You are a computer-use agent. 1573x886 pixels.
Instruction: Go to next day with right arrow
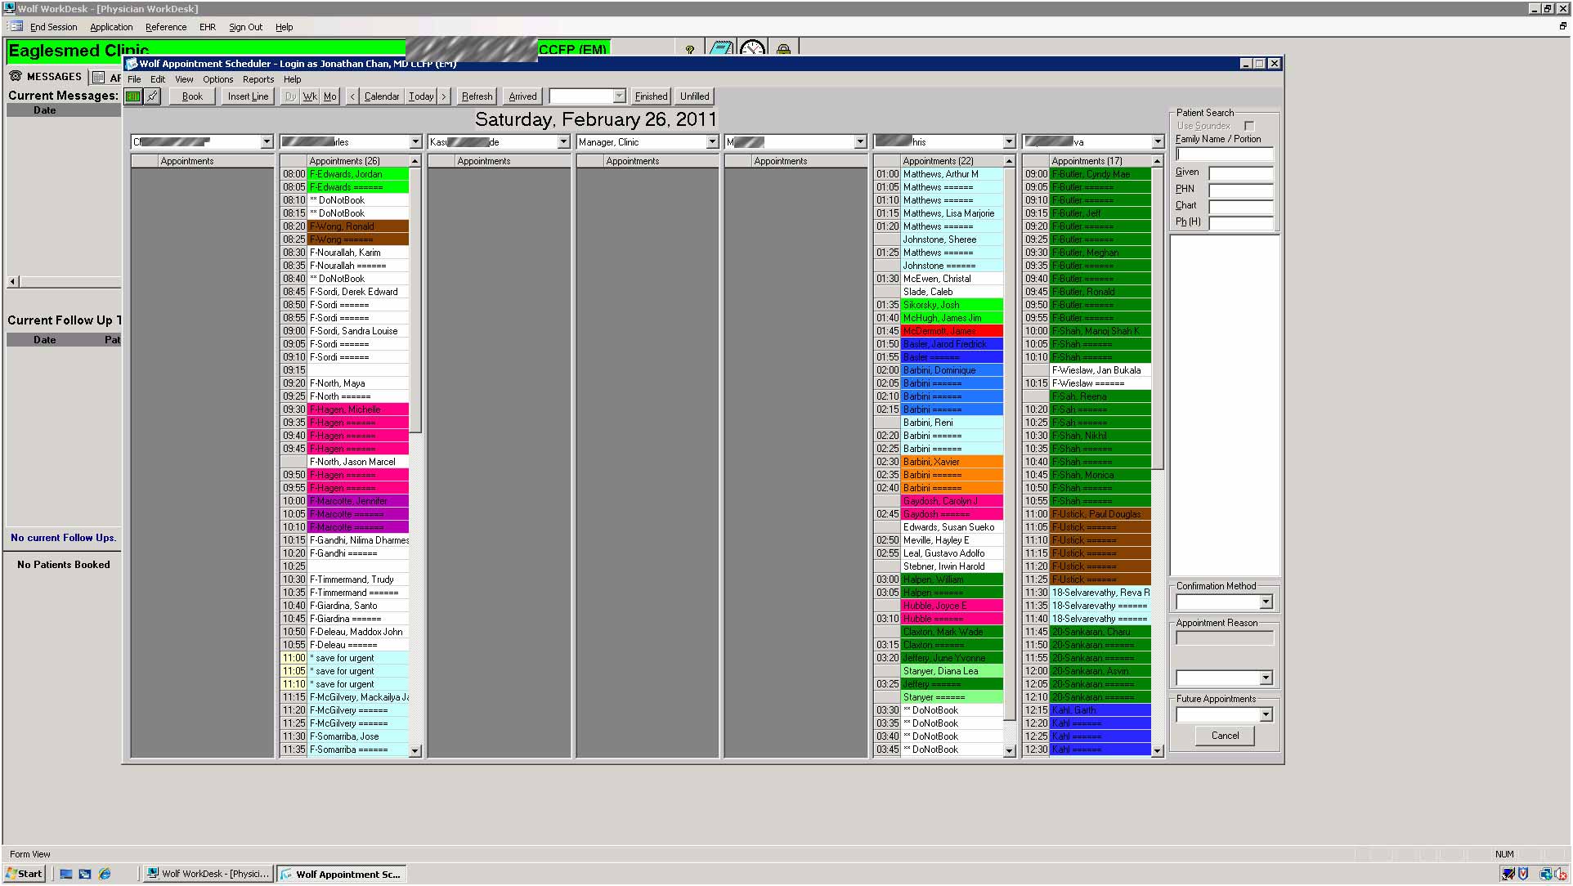(444, 96)
